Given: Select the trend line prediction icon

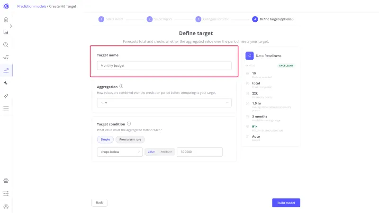Looking at the screenshot, I should 6,70.
